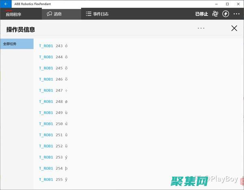The height and width of the screenshot is (190, 244).
Task: Maximize the FlexPendant window
Action: pyautogui.click(x=227, y=4)
